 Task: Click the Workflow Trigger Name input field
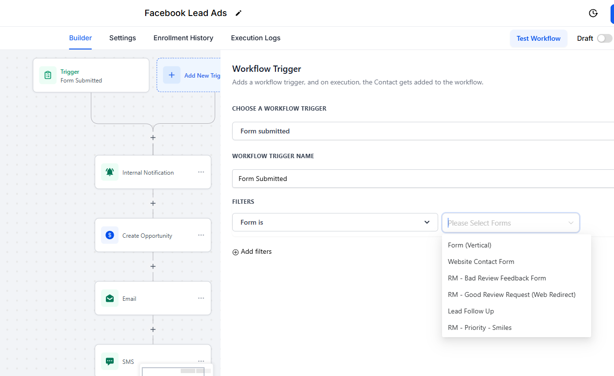coord(423,179)
